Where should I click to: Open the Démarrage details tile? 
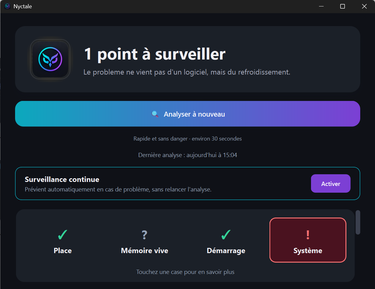coord(226,240)
